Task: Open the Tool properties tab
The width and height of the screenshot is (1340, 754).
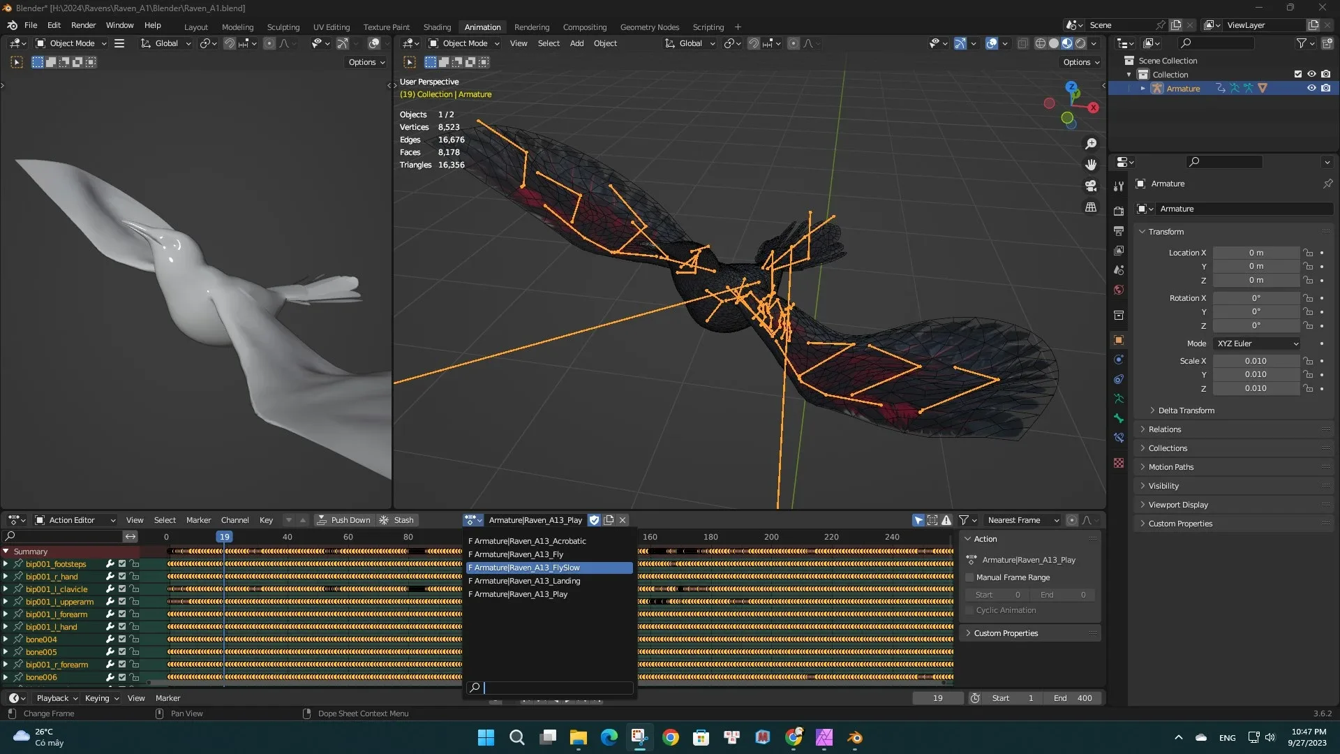Action: coord(1119,186)
